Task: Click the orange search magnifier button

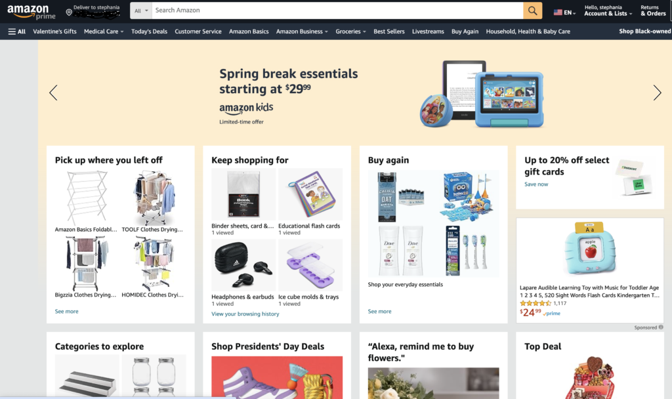Action: point(532,10)
